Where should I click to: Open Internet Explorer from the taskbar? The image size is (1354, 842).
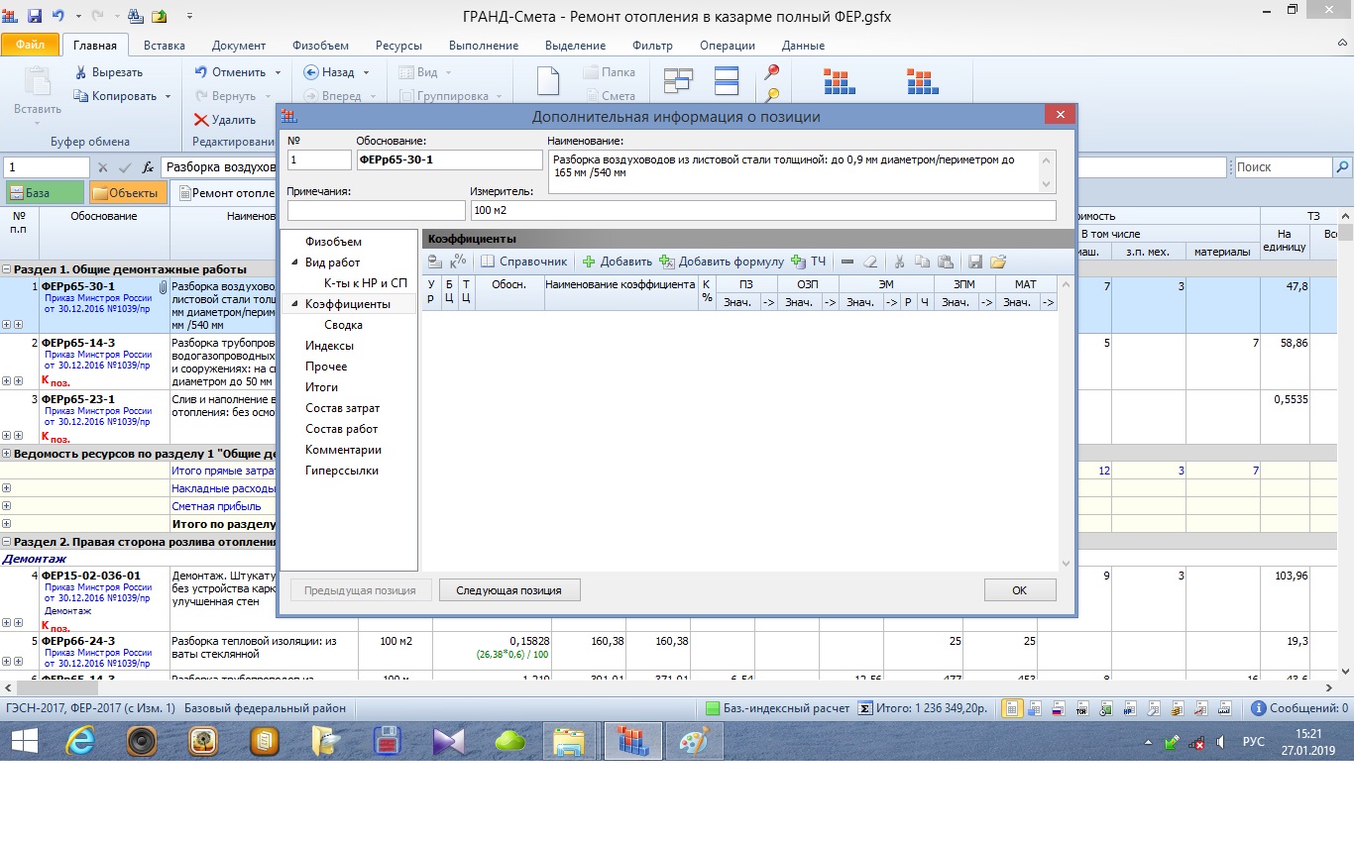[81, 740]
